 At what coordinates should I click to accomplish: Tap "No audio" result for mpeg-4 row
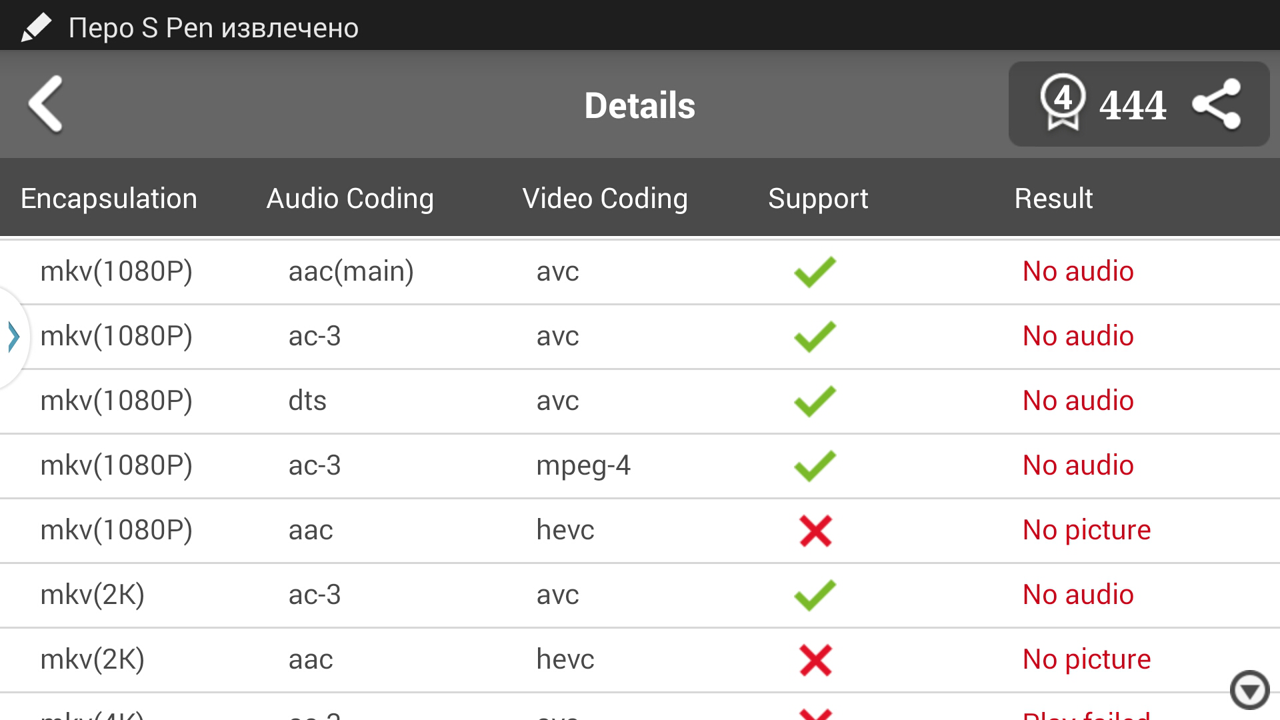click(1078, 465)
